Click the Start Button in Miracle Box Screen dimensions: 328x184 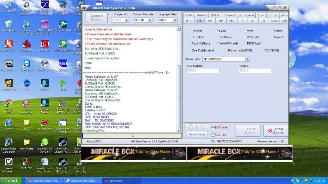pos(248,131)
